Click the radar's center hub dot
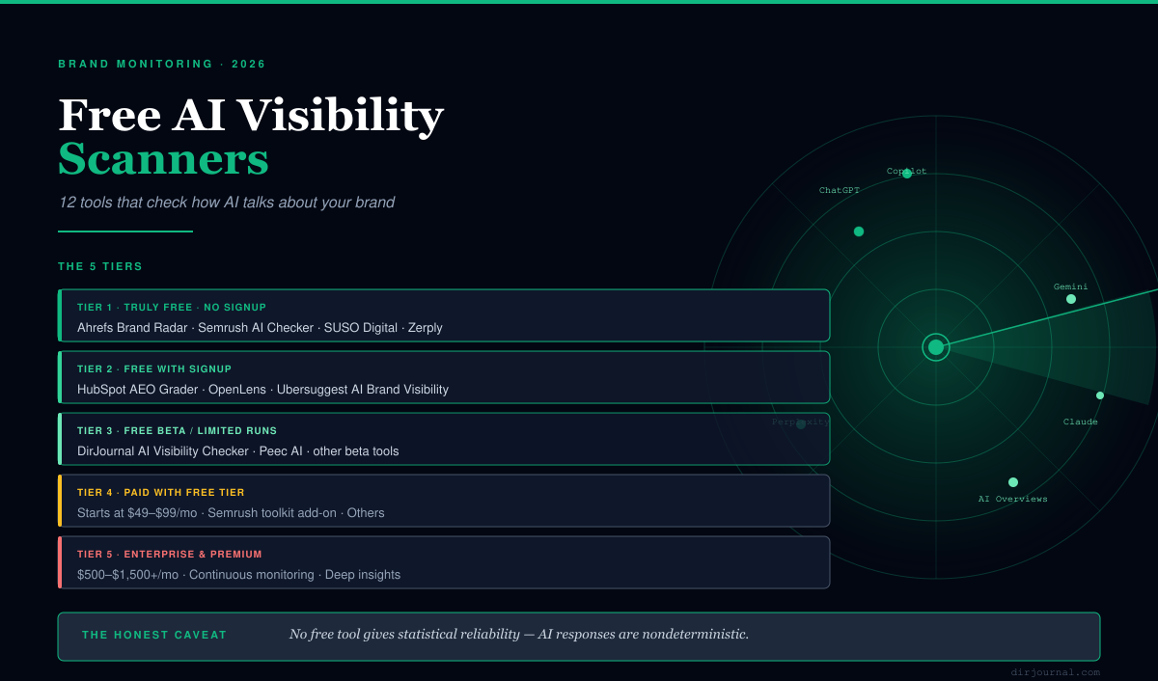Image resolution: width=1158 pixels, height=681 pixels. point(935,347)
